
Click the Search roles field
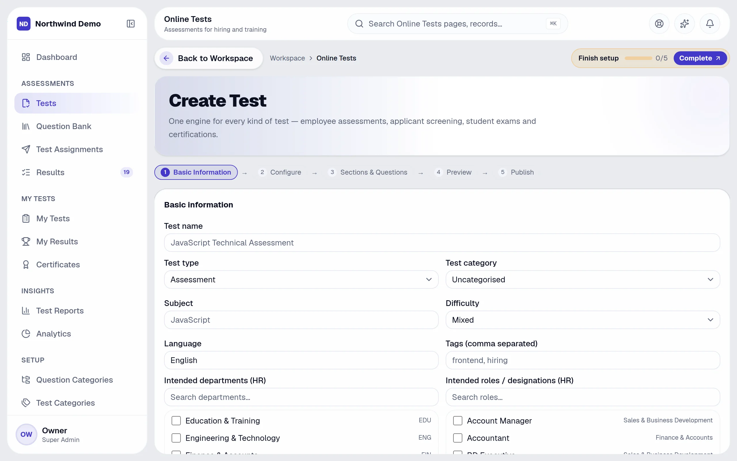[583, 397]
